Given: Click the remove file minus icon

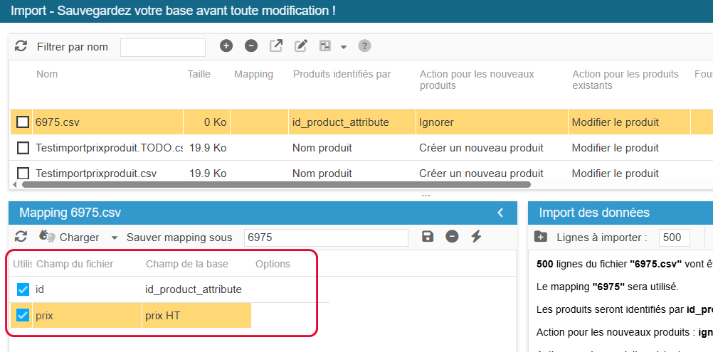Looking at the screenshot, I should (251, 46).
